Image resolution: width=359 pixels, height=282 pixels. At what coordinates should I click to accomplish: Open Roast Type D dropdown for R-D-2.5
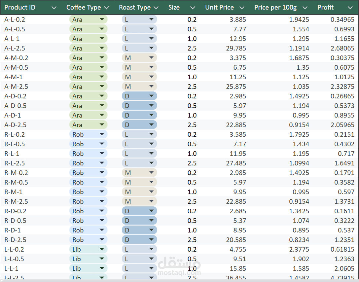click(x=151, y=240)
